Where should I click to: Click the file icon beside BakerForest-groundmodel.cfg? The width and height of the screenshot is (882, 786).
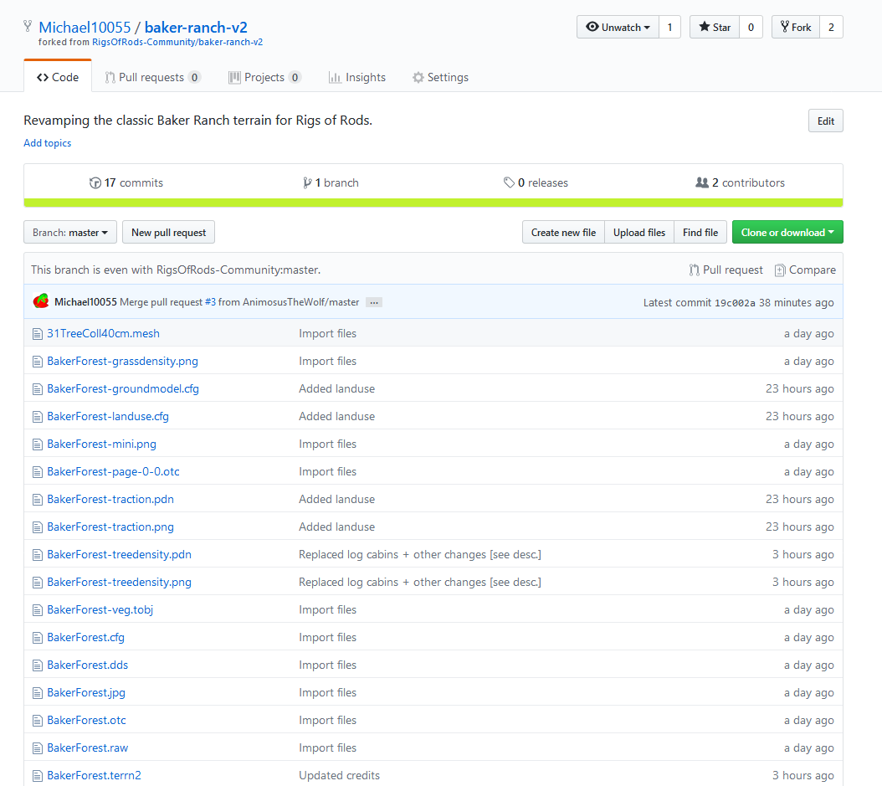(x=38, y=389)
